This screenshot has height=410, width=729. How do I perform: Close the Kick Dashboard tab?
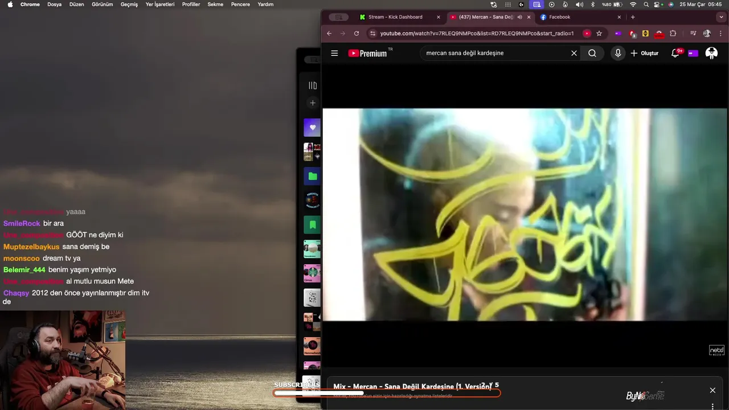439,17
